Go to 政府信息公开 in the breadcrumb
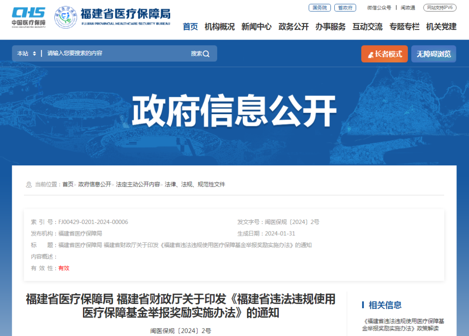The width and height of the screenshot is (469, 336). (x=95, y=184)
